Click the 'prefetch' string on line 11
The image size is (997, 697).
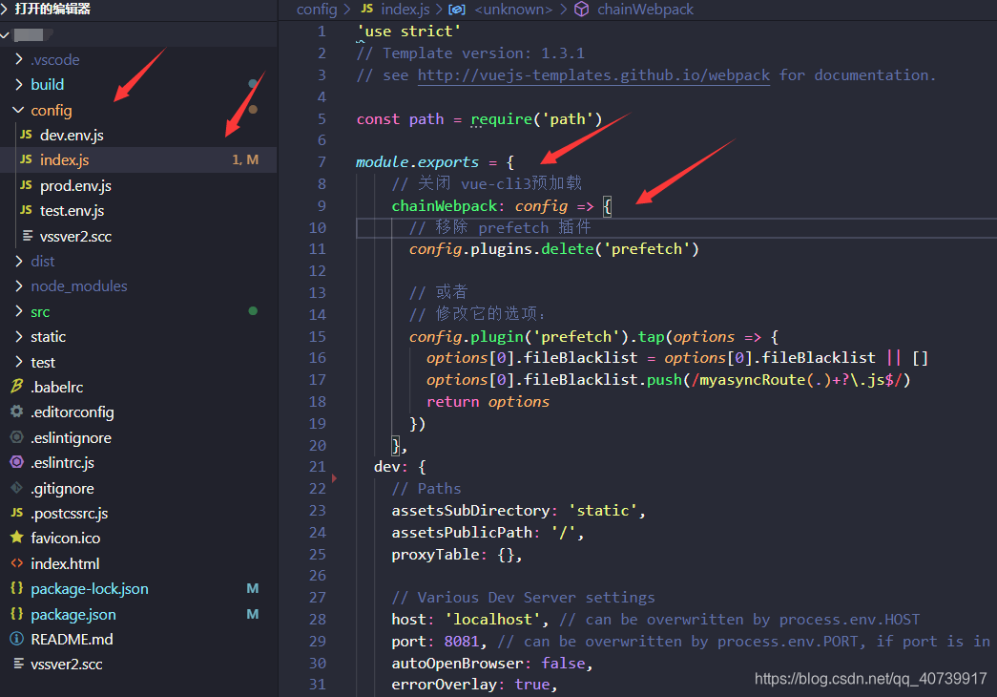point(646,249)
